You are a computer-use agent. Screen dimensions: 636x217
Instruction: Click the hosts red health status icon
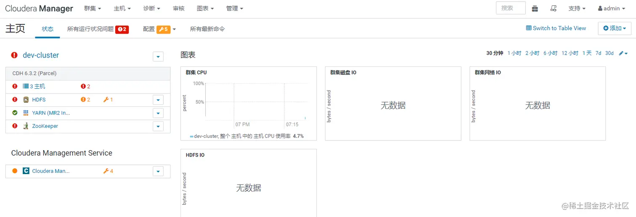click(x=15, y=86)
